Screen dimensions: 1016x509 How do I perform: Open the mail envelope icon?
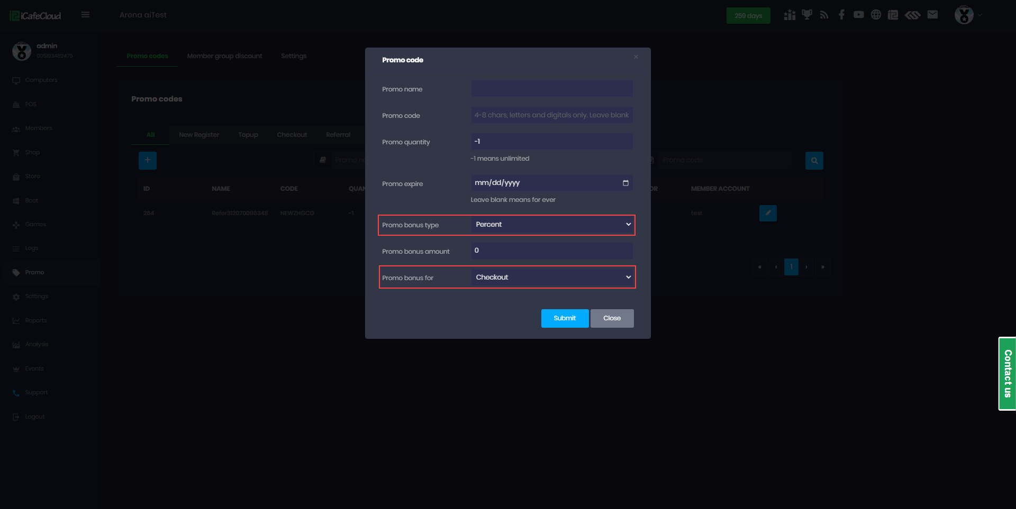tap(932, 15)
